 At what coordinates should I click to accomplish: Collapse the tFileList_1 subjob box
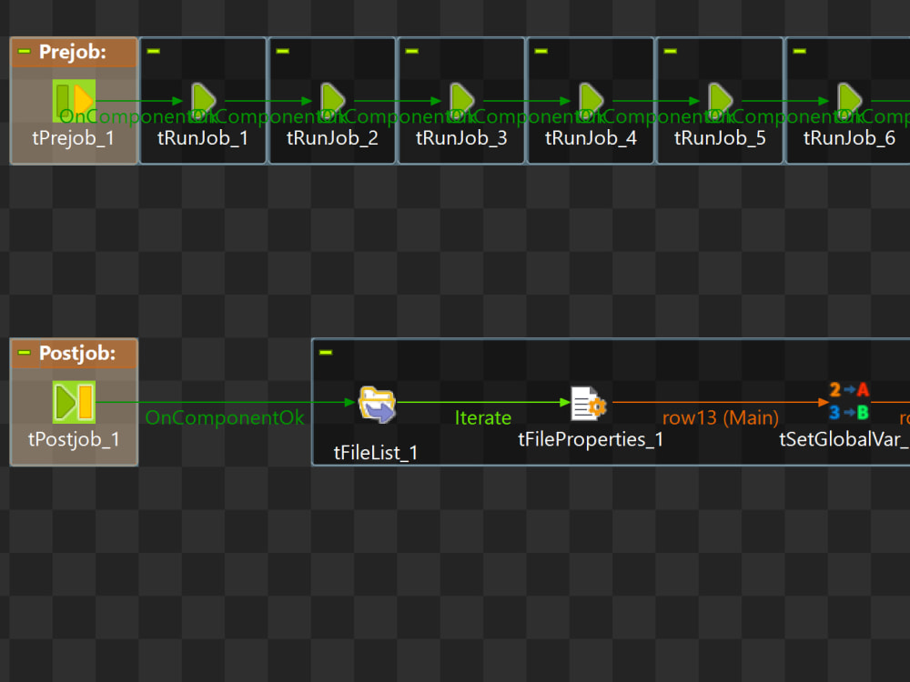[x=326, y=352]
